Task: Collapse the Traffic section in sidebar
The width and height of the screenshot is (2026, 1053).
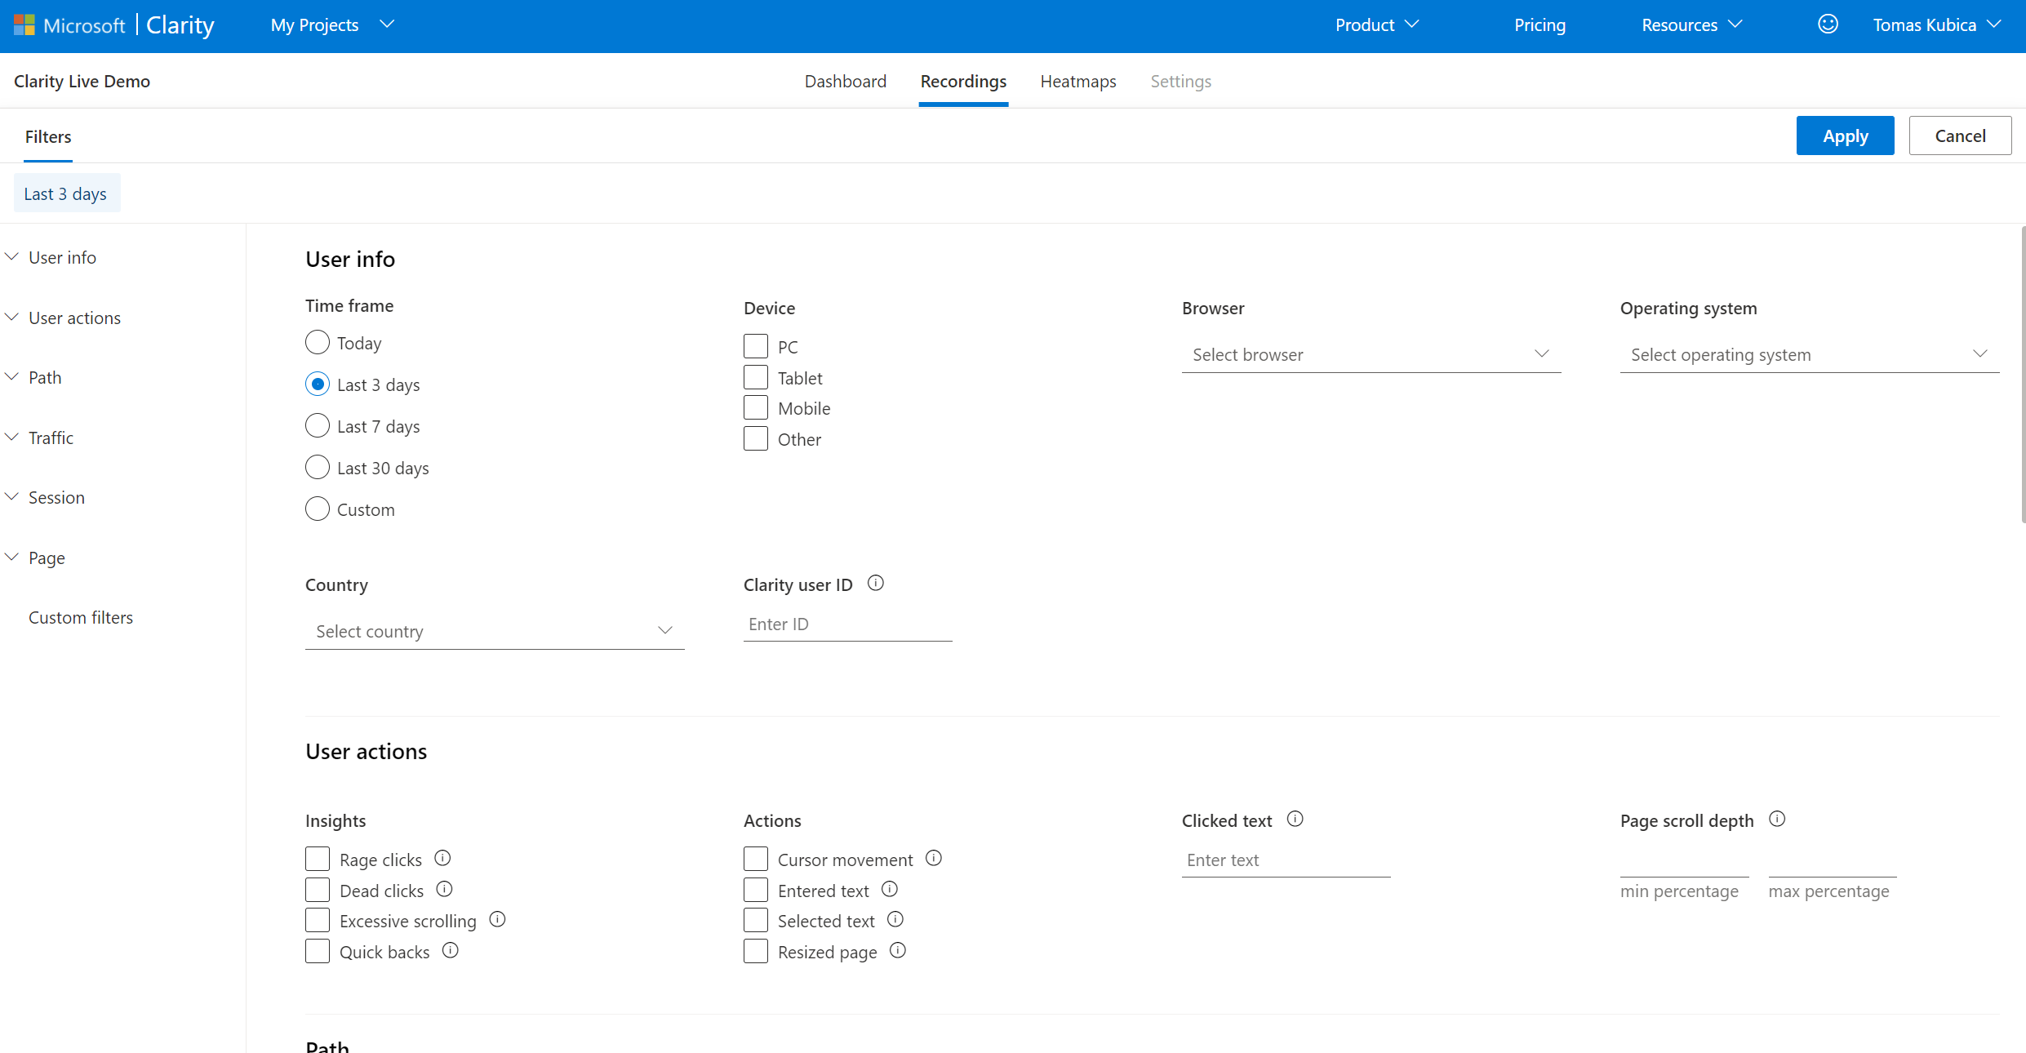Action: (12, 438)
